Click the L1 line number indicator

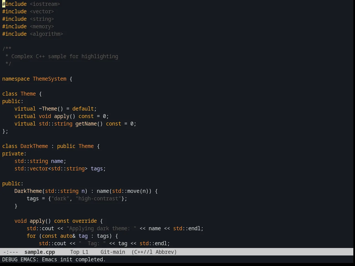pyautogui.click(x=85, y=252)
